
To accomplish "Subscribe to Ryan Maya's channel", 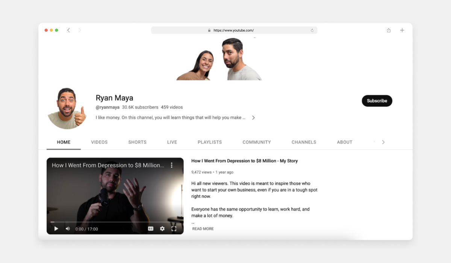I will click(x=377, y=101).
